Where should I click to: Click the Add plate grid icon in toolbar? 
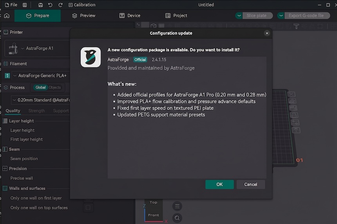[161, 26]
